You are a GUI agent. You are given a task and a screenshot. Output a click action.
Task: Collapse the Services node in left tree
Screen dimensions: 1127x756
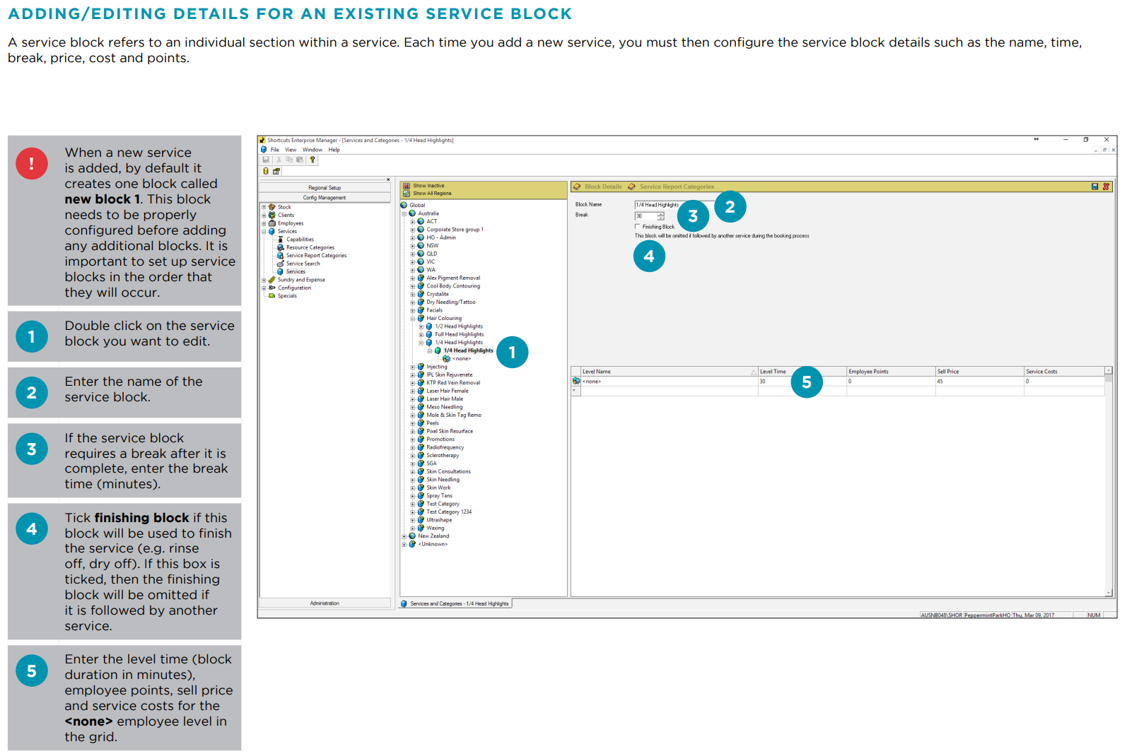[264, 231]
